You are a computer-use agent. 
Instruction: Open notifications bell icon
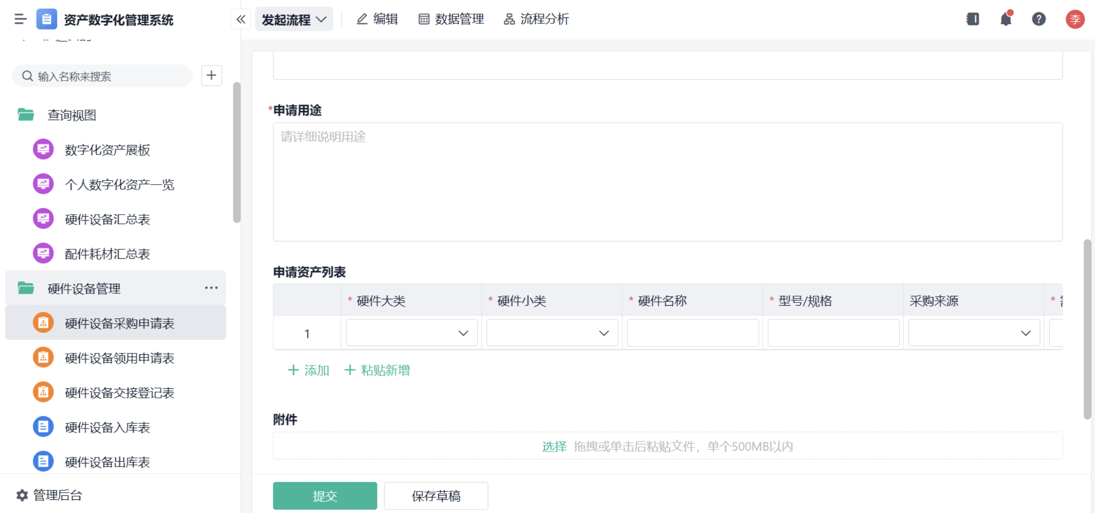(1006, 19)
